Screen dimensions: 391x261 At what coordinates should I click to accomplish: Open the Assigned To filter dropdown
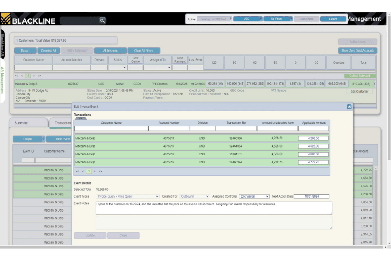157,67
